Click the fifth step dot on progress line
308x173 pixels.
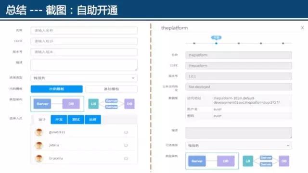pos(283,43)
